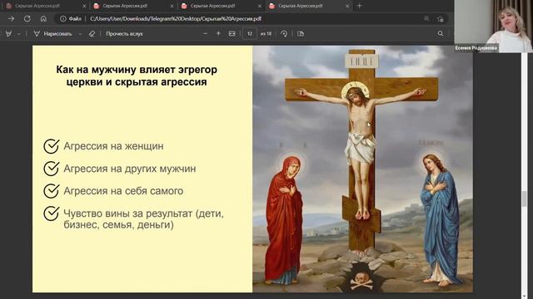
Task: Go forward with the browser arrow button
Action: point(11,18)
